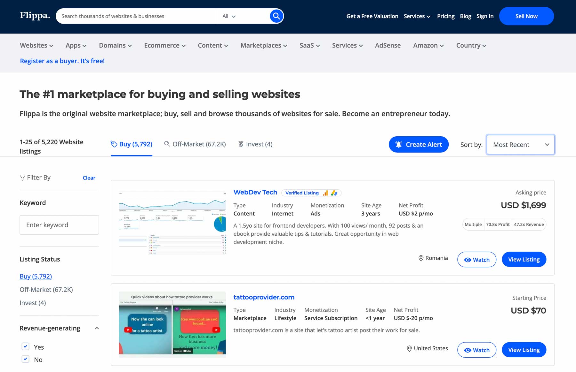Image resolution: width=576 pixels, height=372 pixels.
Task: Uncheck the No revenue-generating checkbox
Action: click(25, 359)
